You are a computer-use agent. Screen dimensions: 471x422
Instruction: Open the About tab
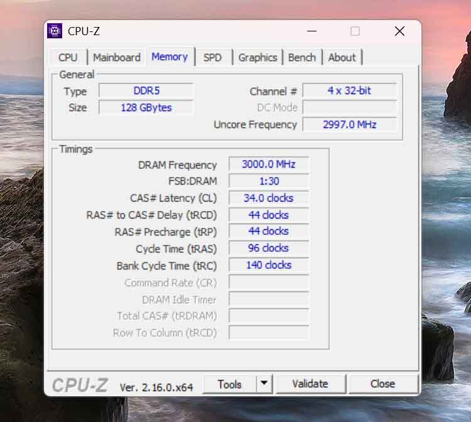[342, 57]
